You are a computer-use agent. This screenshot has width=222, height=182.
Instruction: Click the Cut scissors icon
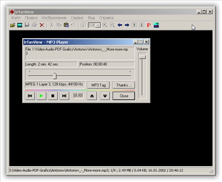[x=52, y=25]
